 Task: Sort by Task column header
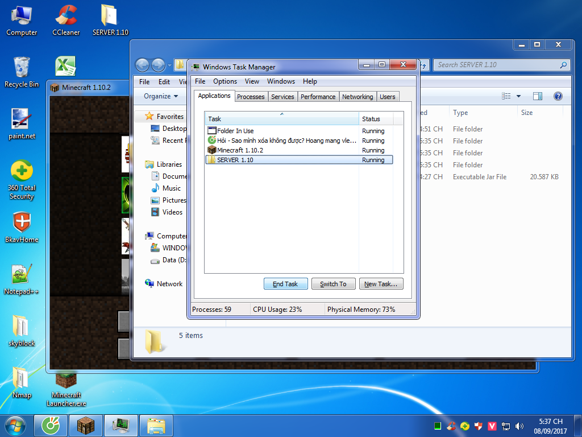282,118
